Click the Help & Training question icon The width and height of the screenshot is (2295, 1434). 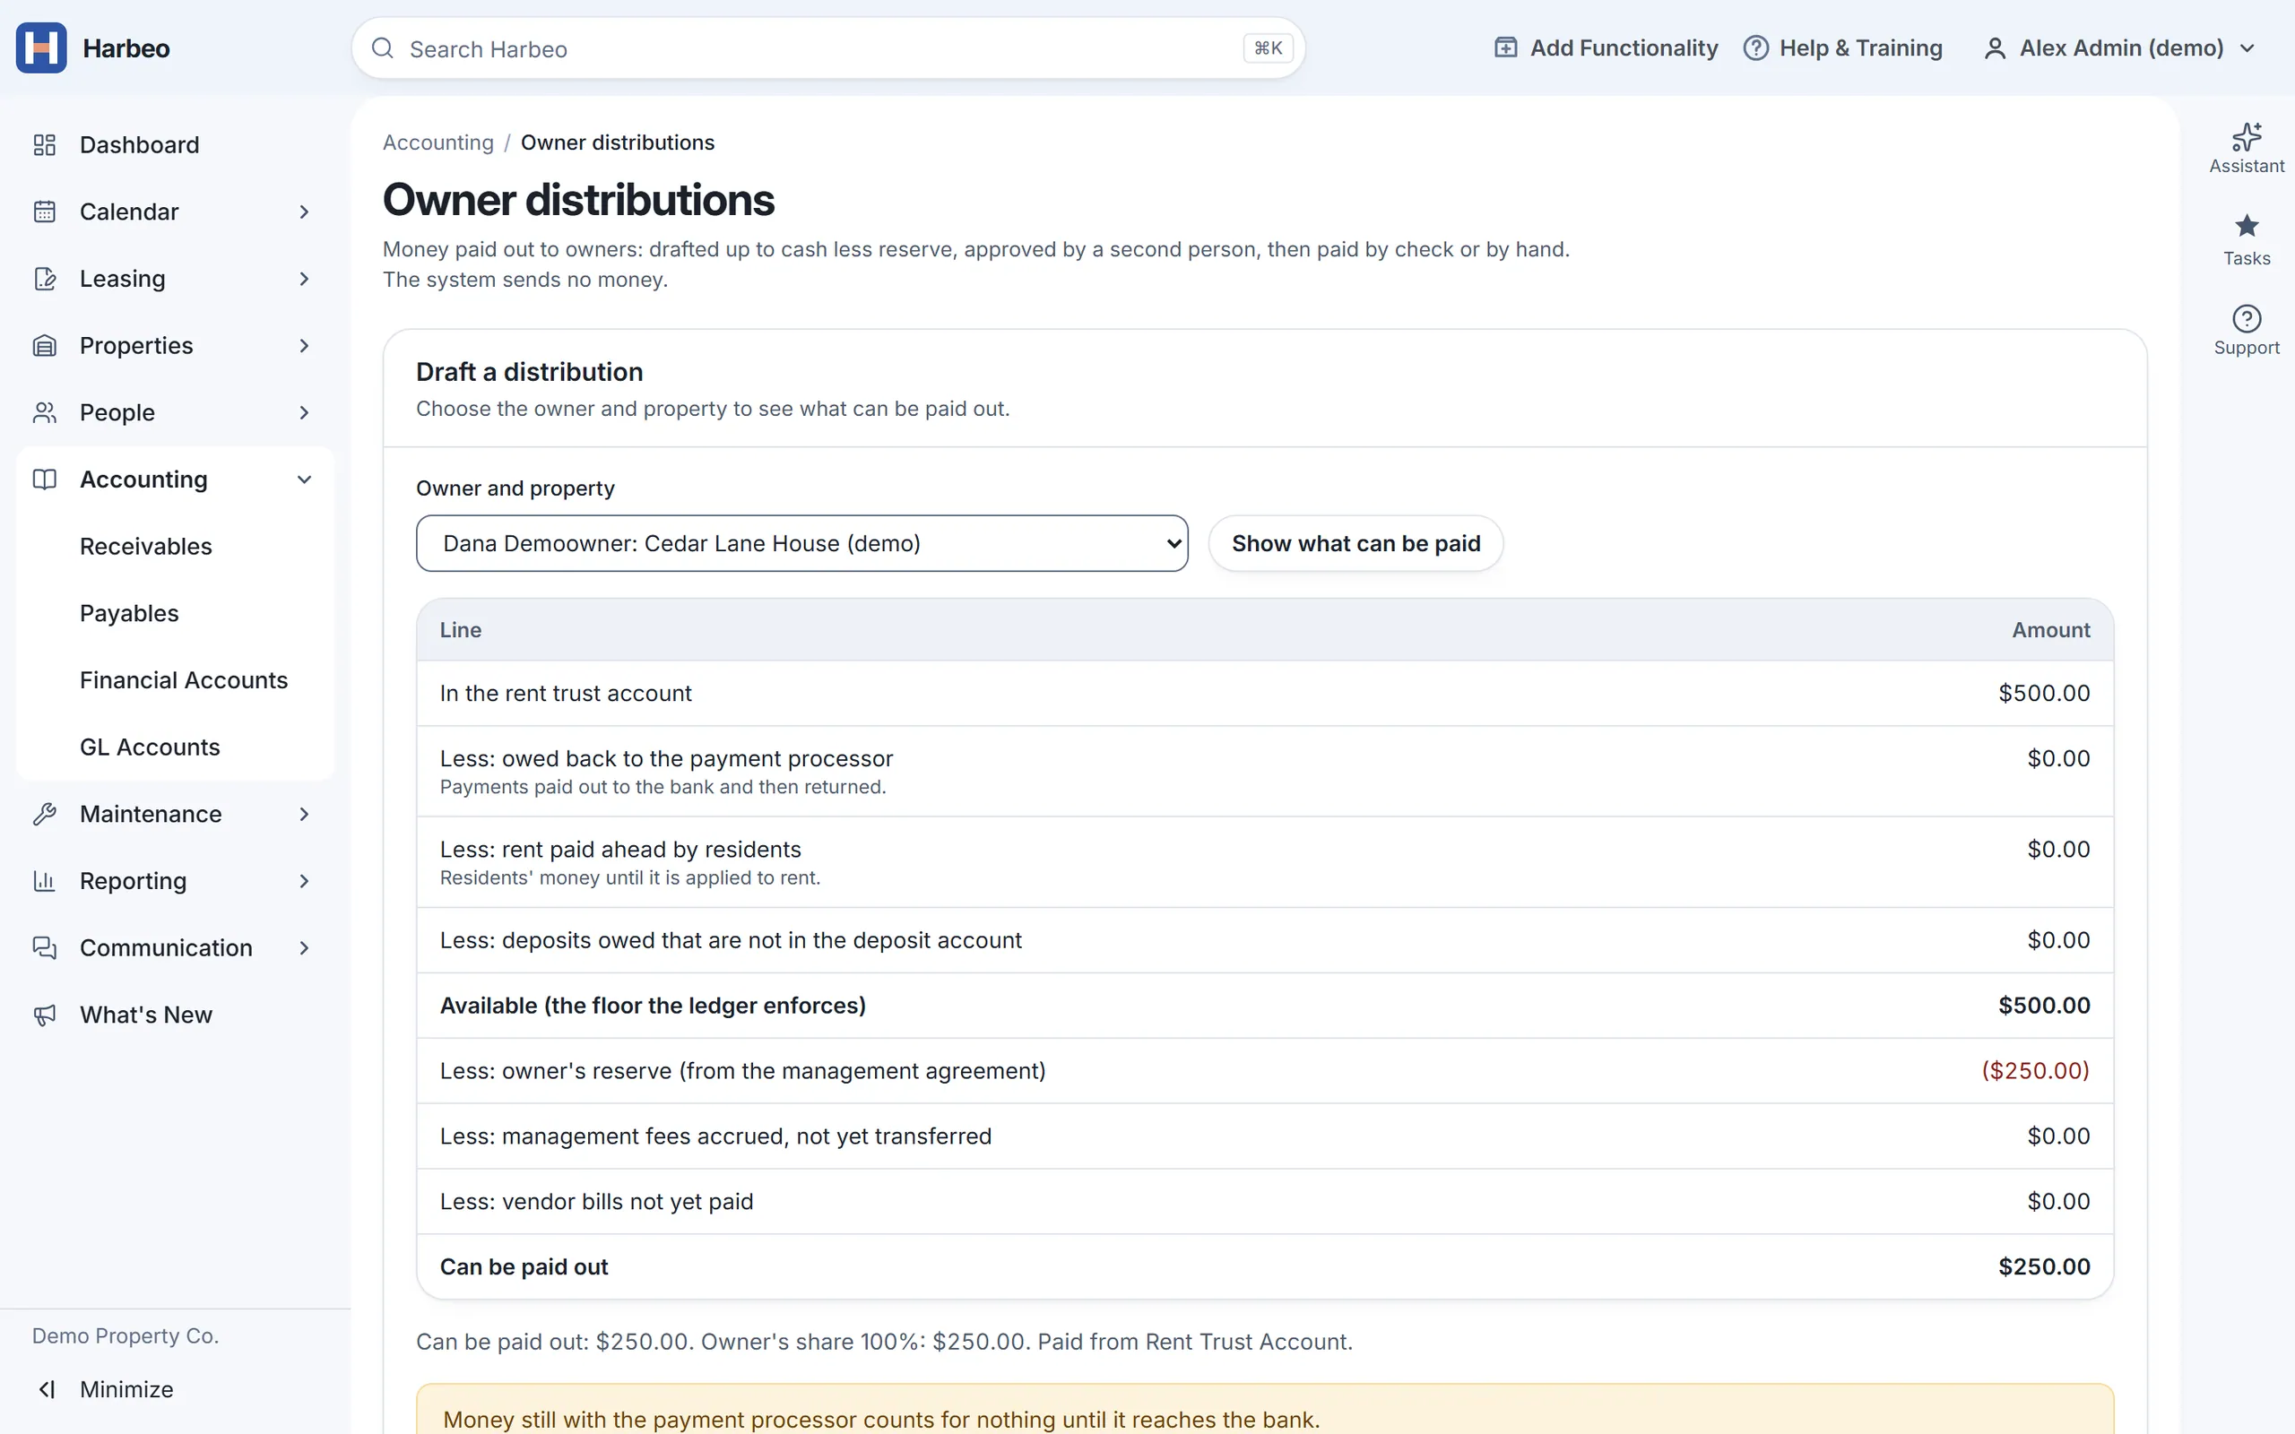tap(1755, 48)
